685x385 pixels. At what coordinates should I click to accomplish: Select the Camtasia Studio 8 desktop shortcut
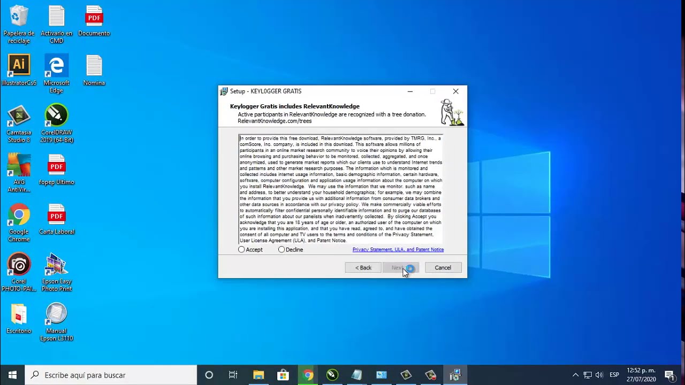[x=19, y=124]
